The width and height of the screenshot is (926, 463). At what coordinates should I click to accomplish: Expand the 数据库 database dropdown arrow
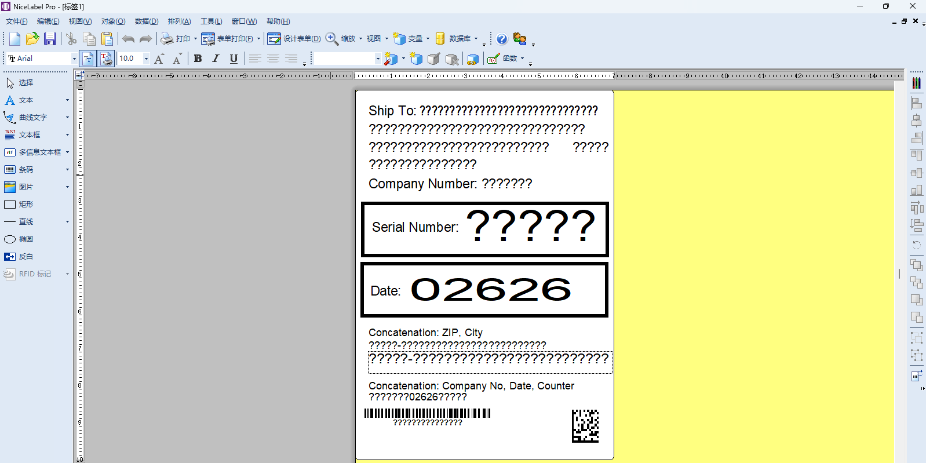pos(476,39)
